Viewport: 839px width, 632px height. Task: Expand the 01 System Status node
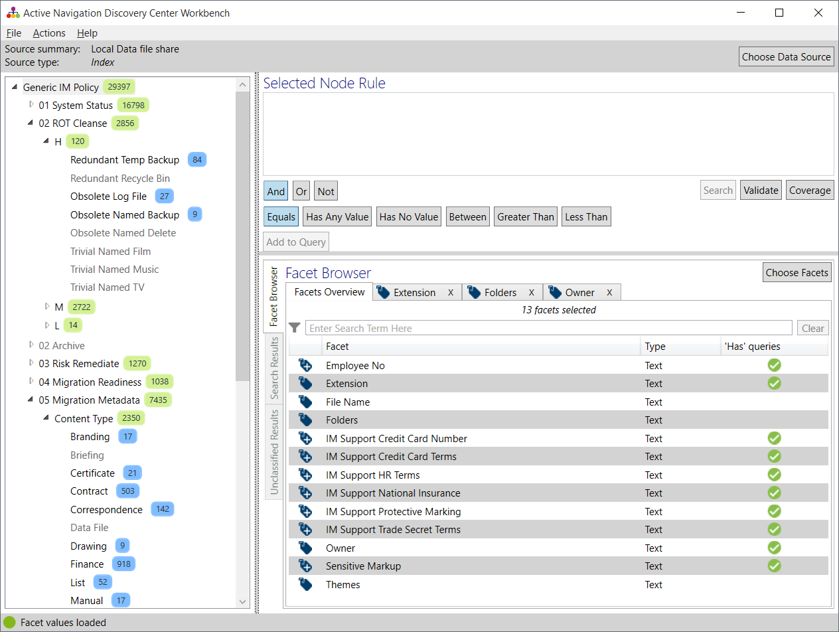(x=31, y=105)
